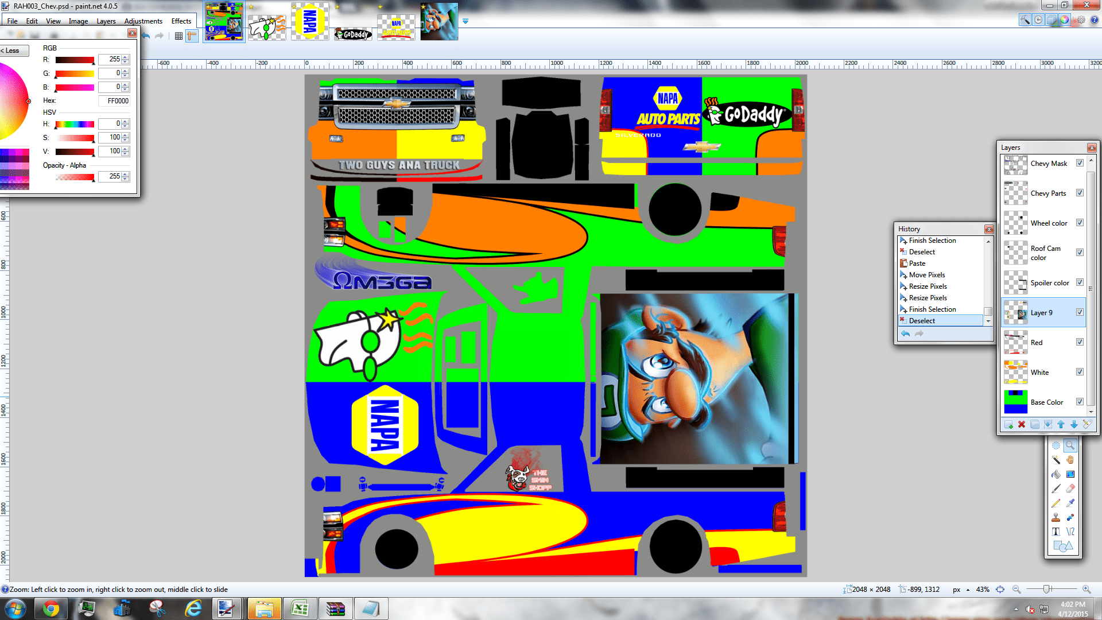Image resolution: width=1102 pixels, height=620 pixels.
Task: Duplicate the current layer
Action: coord(1035,425)
